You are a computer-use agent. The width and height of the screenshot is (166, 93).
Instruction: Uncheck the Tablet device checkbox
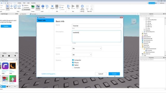(x=73, y=65)
